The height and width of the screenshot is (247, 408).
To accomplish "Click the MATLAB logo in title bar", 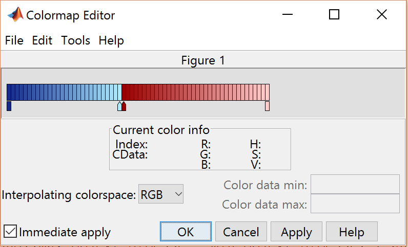I will [x=15, y=15].
